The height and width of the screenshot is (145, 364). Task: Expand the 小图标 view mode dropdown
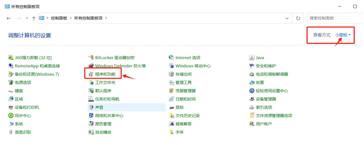[343, 35]
